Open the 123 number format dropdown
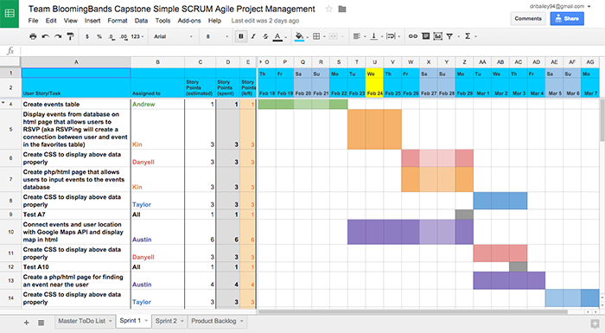This screenshot has width=605, height=333. coord(137,36)
